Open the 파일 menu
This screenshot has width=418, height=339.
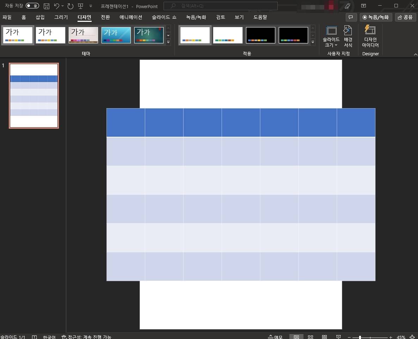click(7, 17)
